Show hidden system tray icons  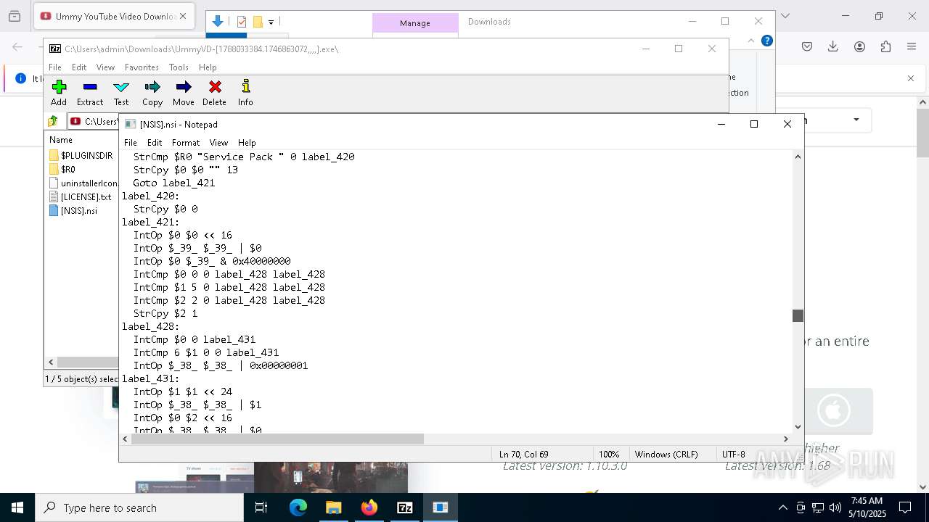click(x=782, y=507)
